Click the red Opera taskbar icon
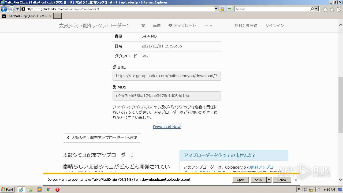 pyautogui.click(x=57, y=190)
